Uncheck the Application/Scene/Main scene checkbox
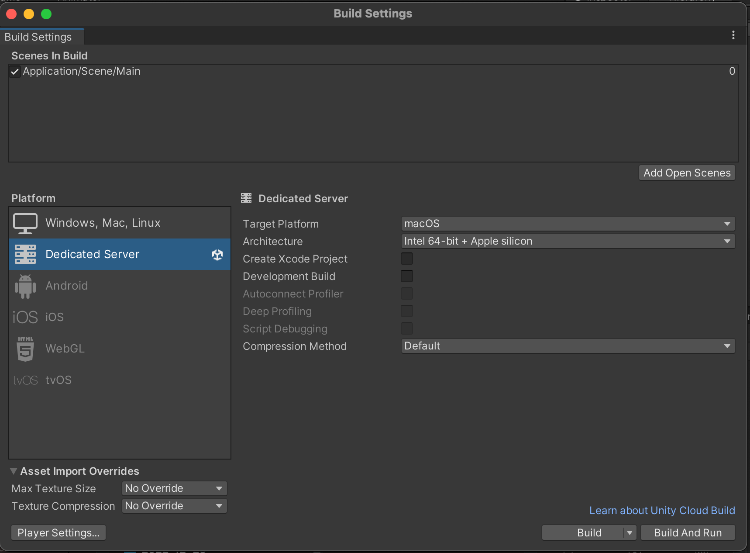The width and height of the screenshot is (750, 553). [15, 71]
